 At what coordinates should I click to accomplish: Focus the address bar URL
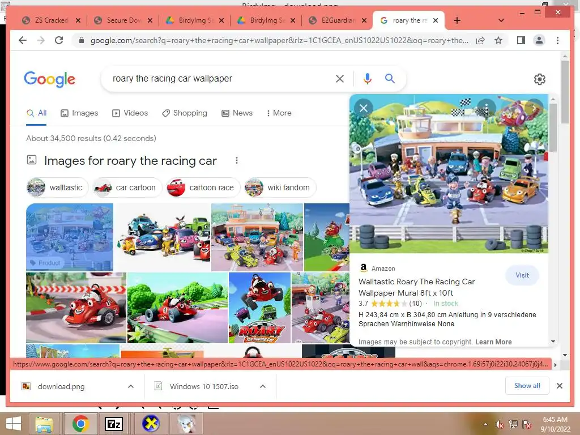tap(279, 40)
